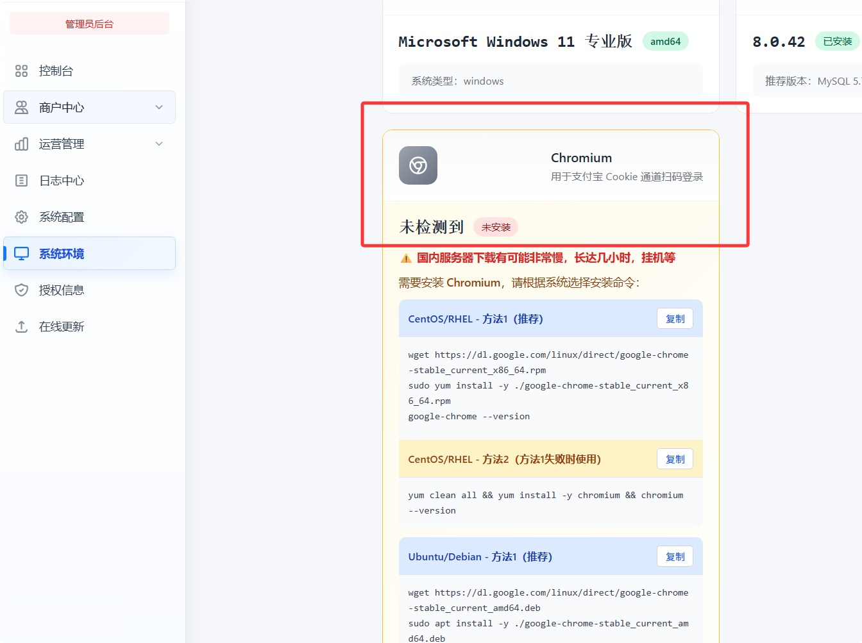Image resolution: width=862 pixels, height=643 pixels.
Task: Copy the CentOS/RHEL 方法1 install command
Action: point(675,318)
